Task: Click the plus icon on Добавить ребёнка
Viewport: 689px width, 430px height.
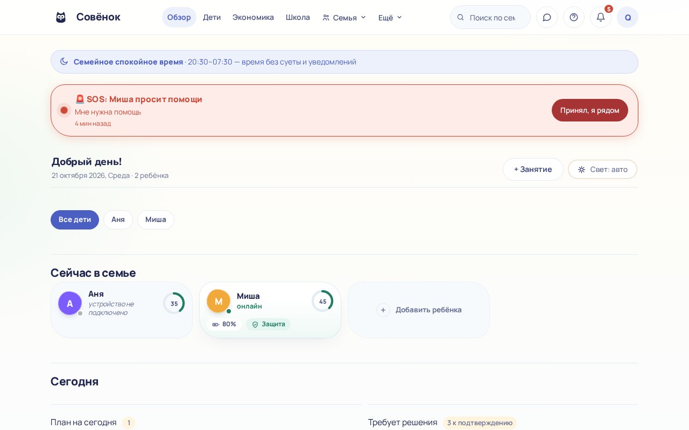Action: (383, 310)
